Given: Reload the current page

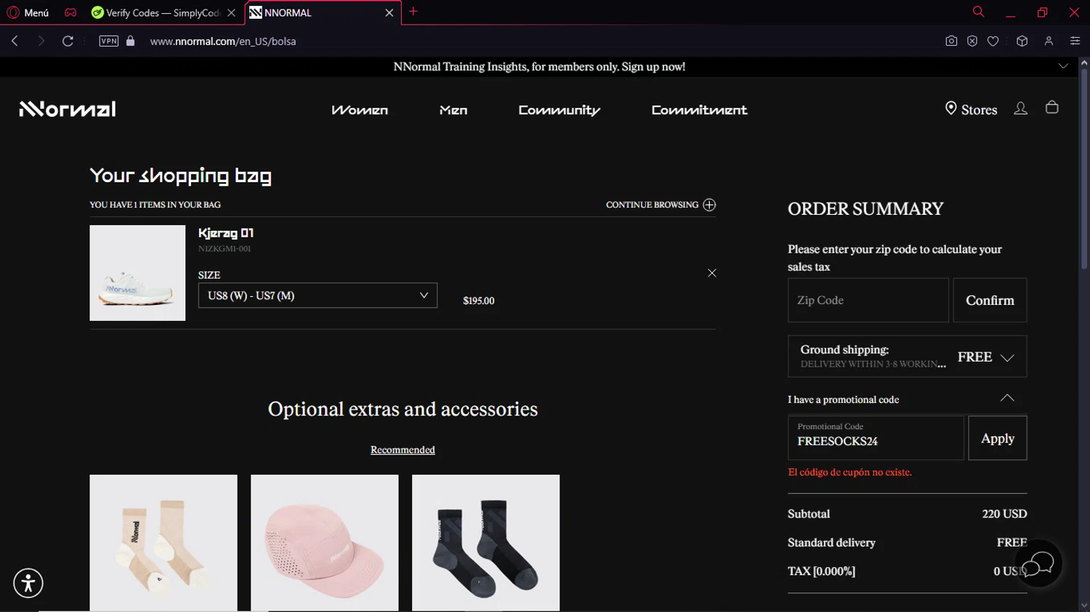Looking at the screenshot, I should tap(68, 41).
